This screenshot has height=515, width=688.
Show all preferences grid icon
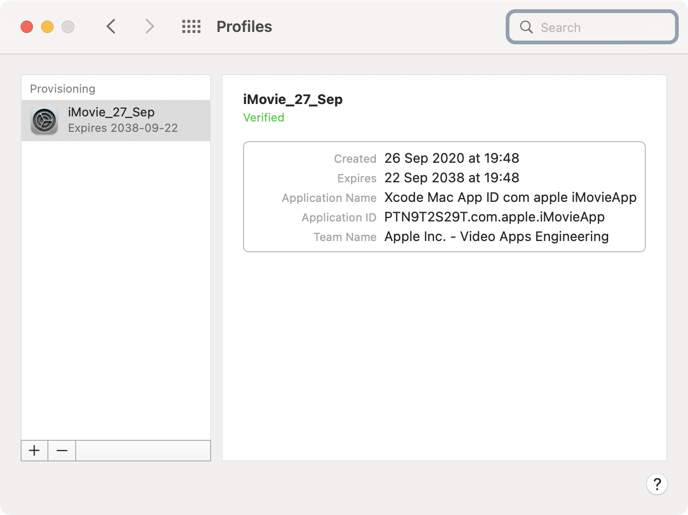(x=191, y=27)
